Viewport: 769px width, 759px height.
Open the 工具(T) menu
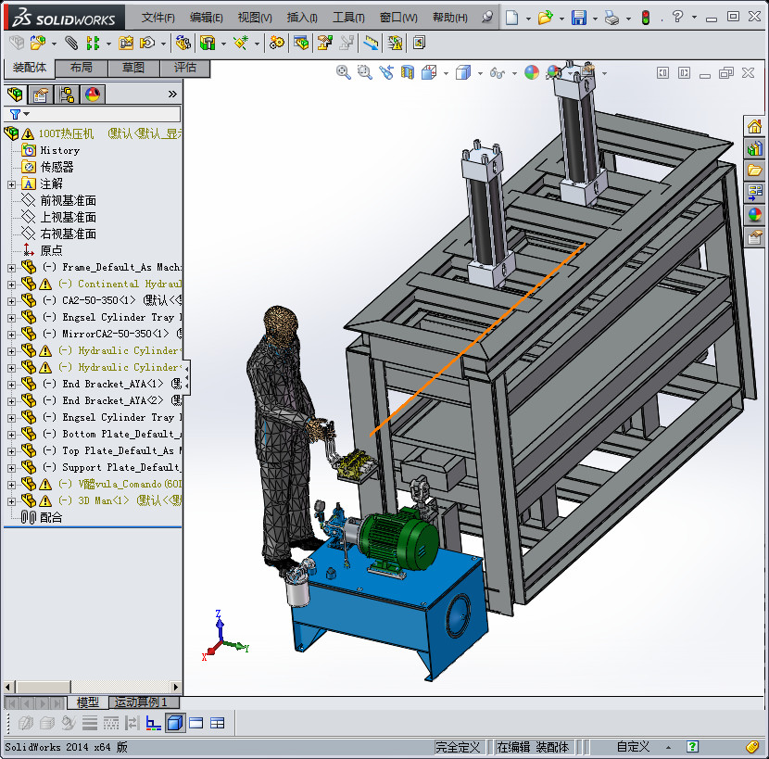click(348, 18)
